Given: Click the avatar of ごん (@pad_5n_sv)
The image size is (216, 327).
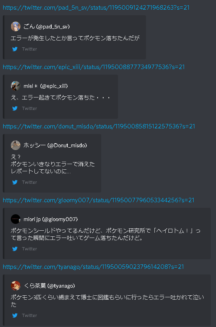Looking at the screenshot, I should pyautogui.click(x=16, y=26).
